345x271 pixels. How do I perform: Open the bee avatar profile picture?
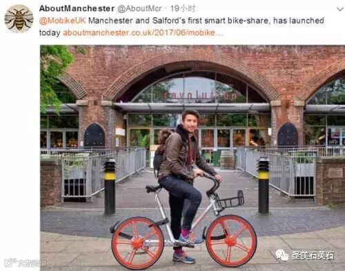point(19,19)
